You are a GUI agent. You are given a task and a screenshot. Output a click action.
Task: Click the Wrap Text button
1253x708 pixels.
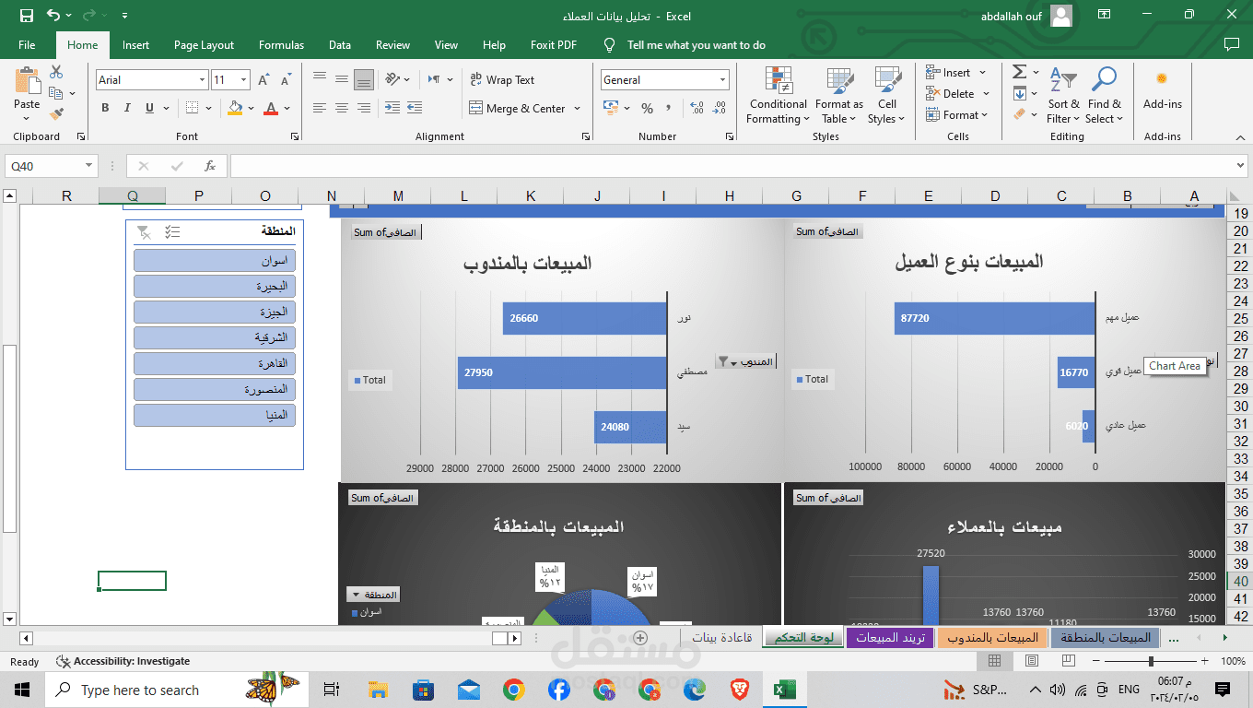(x=502, y=80)
